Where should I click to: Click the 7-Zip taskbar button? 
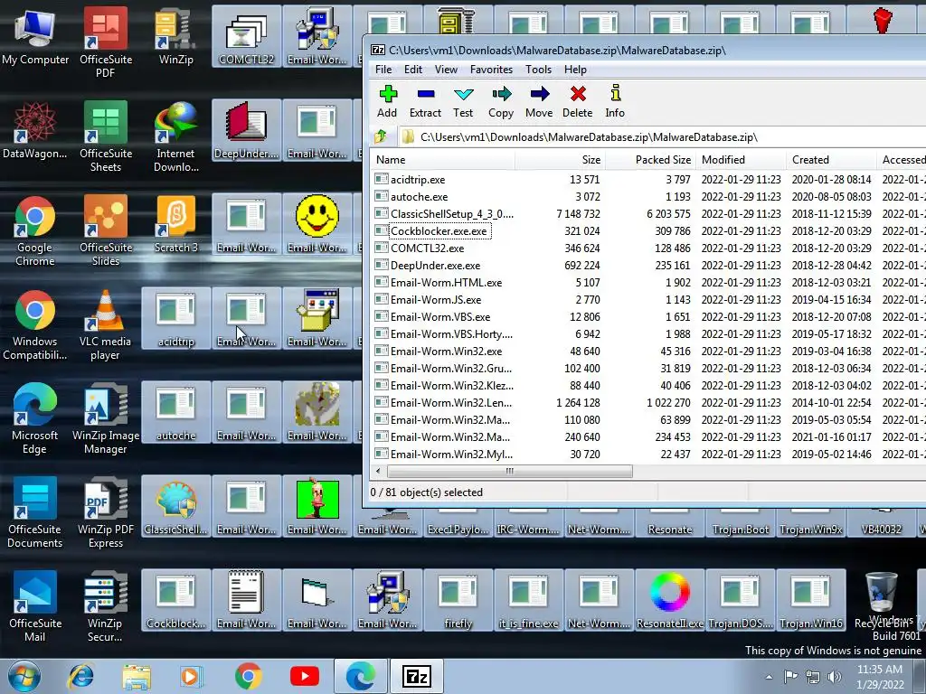coord(416,676)
